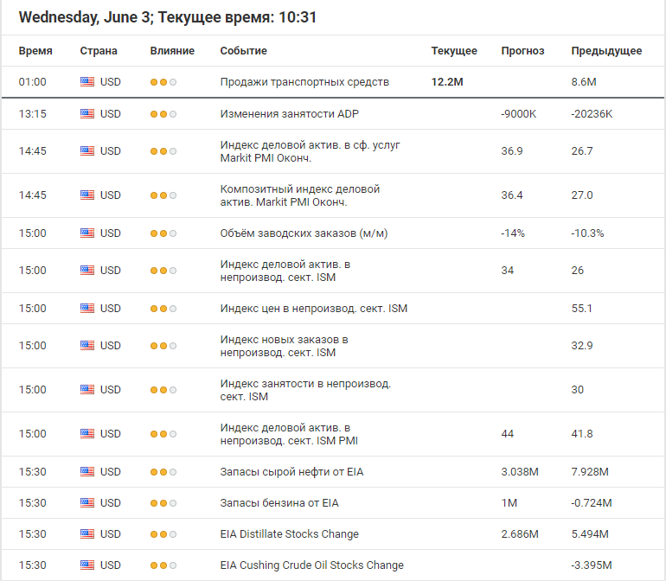Select the Объём заводских заказов (м/м) event

[304, 233]
